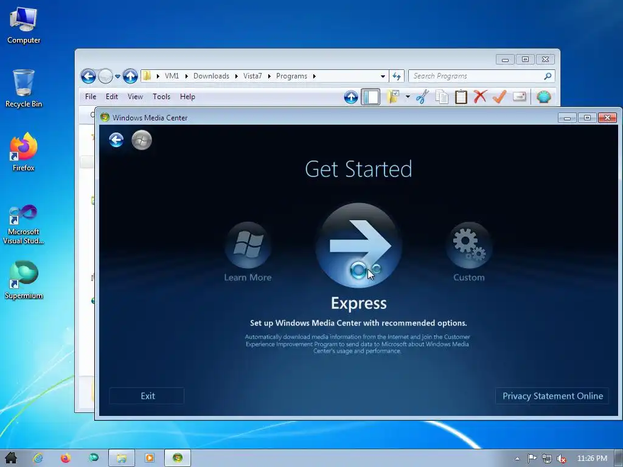623x467 pixels.
Task: Show hidden tray icons arrow
Action: (517, 458)
